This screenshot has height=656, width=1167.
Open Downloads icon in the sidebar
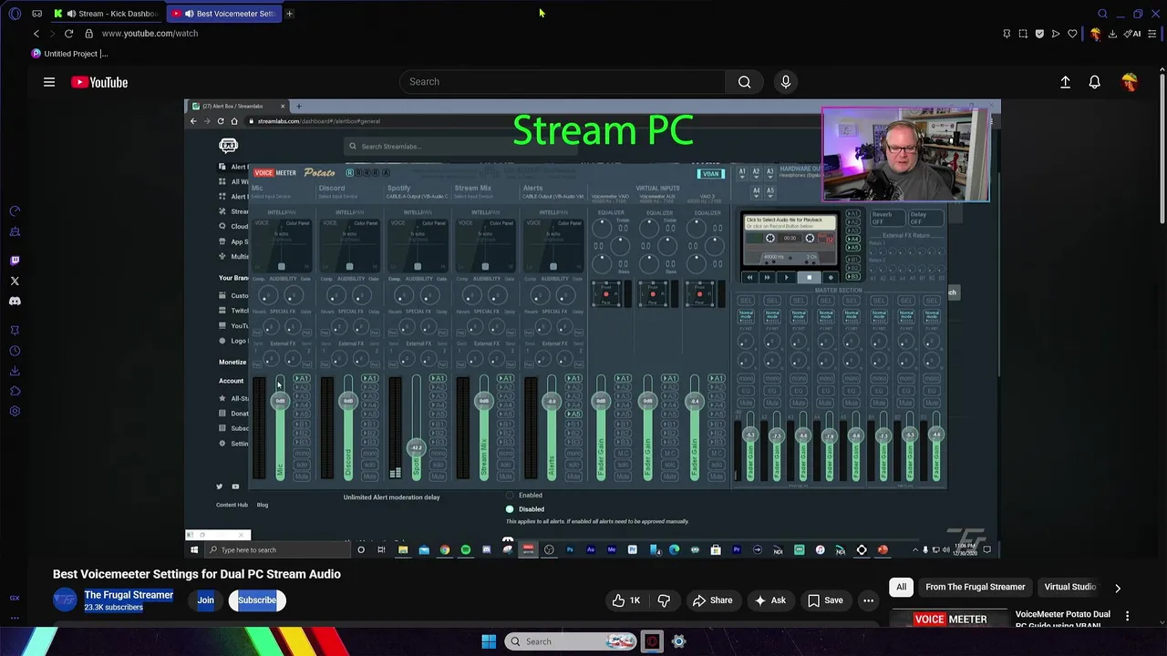pos(15,371)
